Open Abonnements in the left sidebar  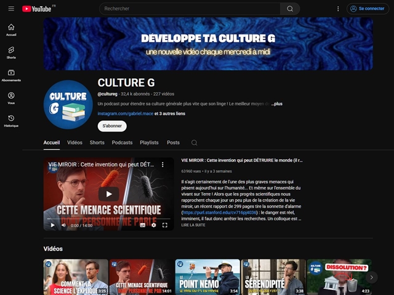tap(11, 76)
